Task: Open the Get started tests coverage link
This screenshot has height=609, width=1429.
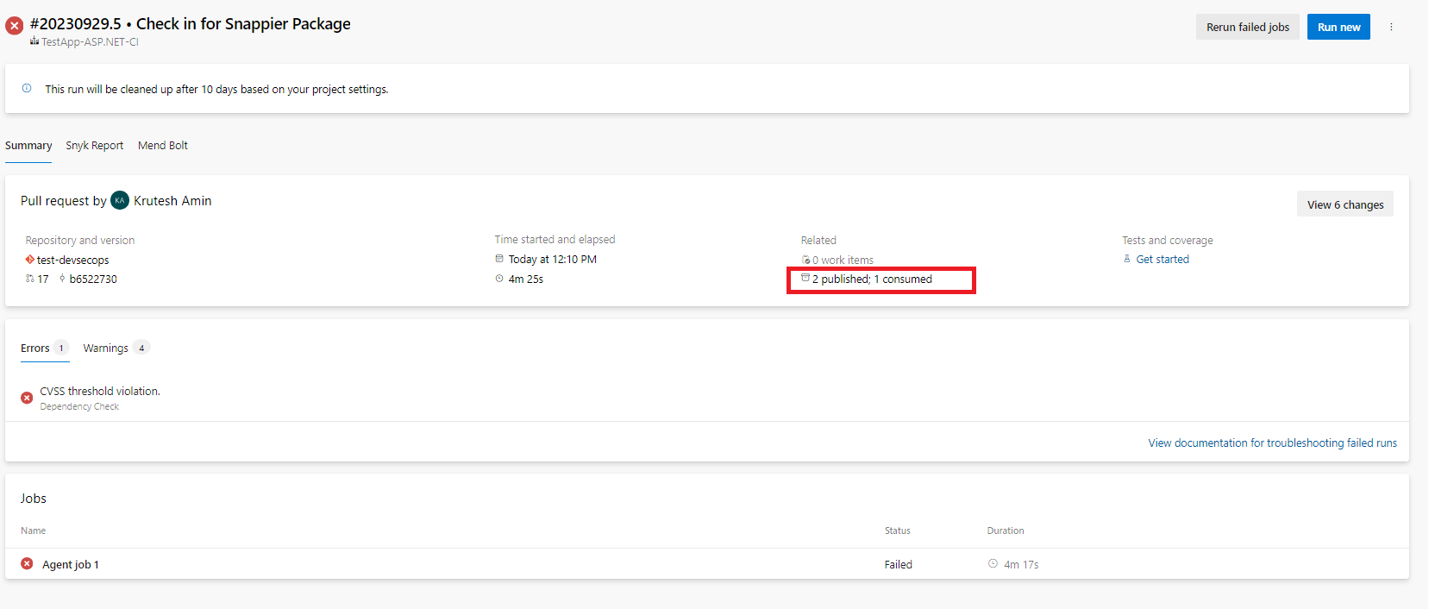Action: coord(1162,259)
